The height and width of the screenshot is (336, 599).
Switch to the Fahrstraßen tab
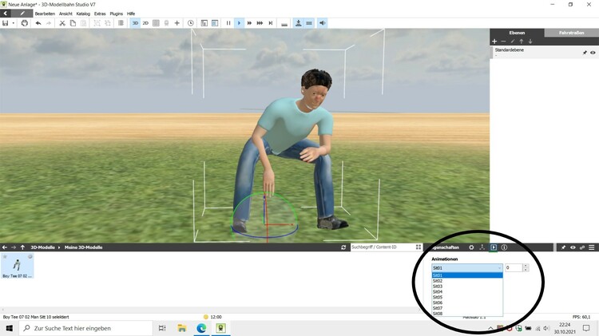(x=572, y=33)
